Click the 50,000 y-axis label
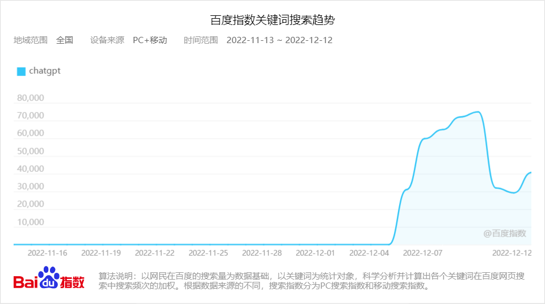 point(31,151)
